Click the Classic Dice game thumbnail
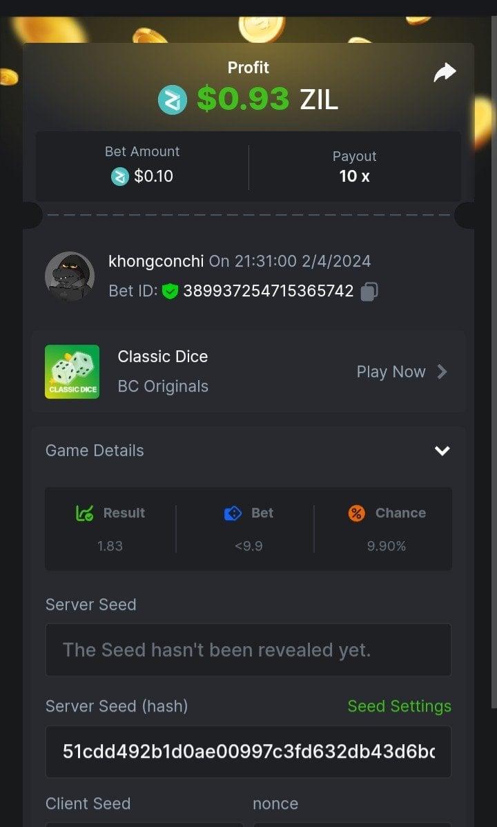 tap(72, 372)
